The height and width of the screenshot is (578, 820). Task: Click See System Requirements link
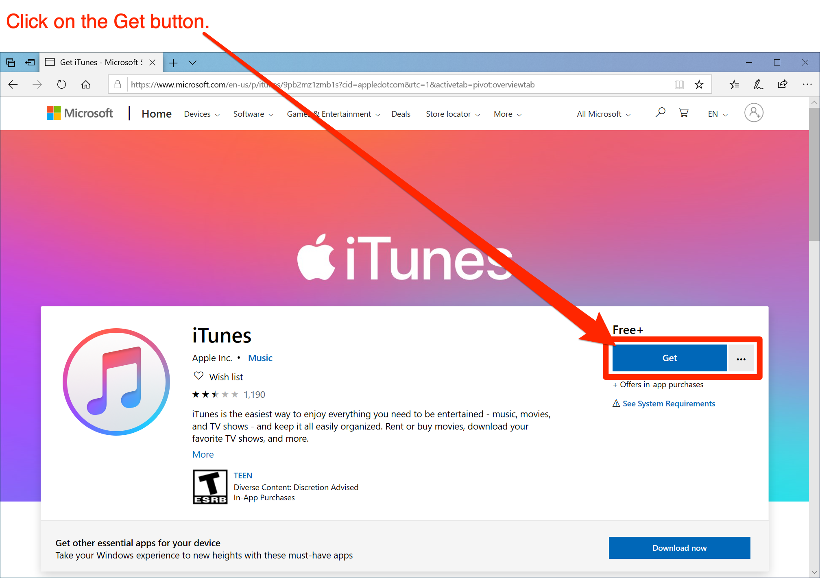pos(666,403)
